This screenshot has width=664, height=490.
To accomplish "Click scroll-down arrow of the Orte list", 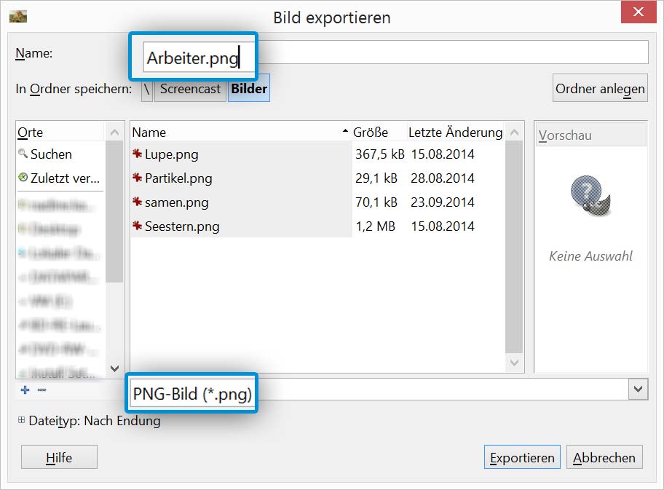I will [x=114, y=368].
